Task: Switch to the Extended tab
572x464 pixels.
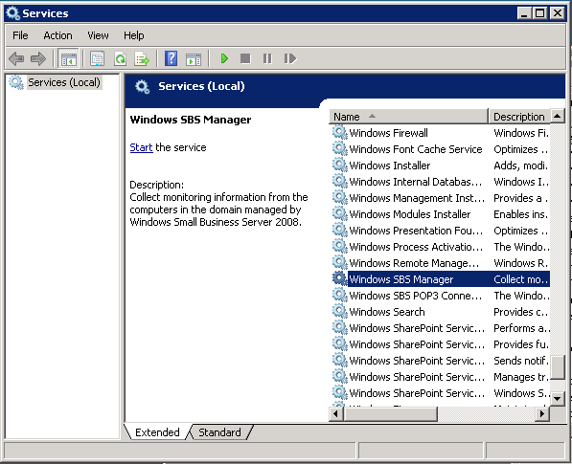Action: pos(157,432)
